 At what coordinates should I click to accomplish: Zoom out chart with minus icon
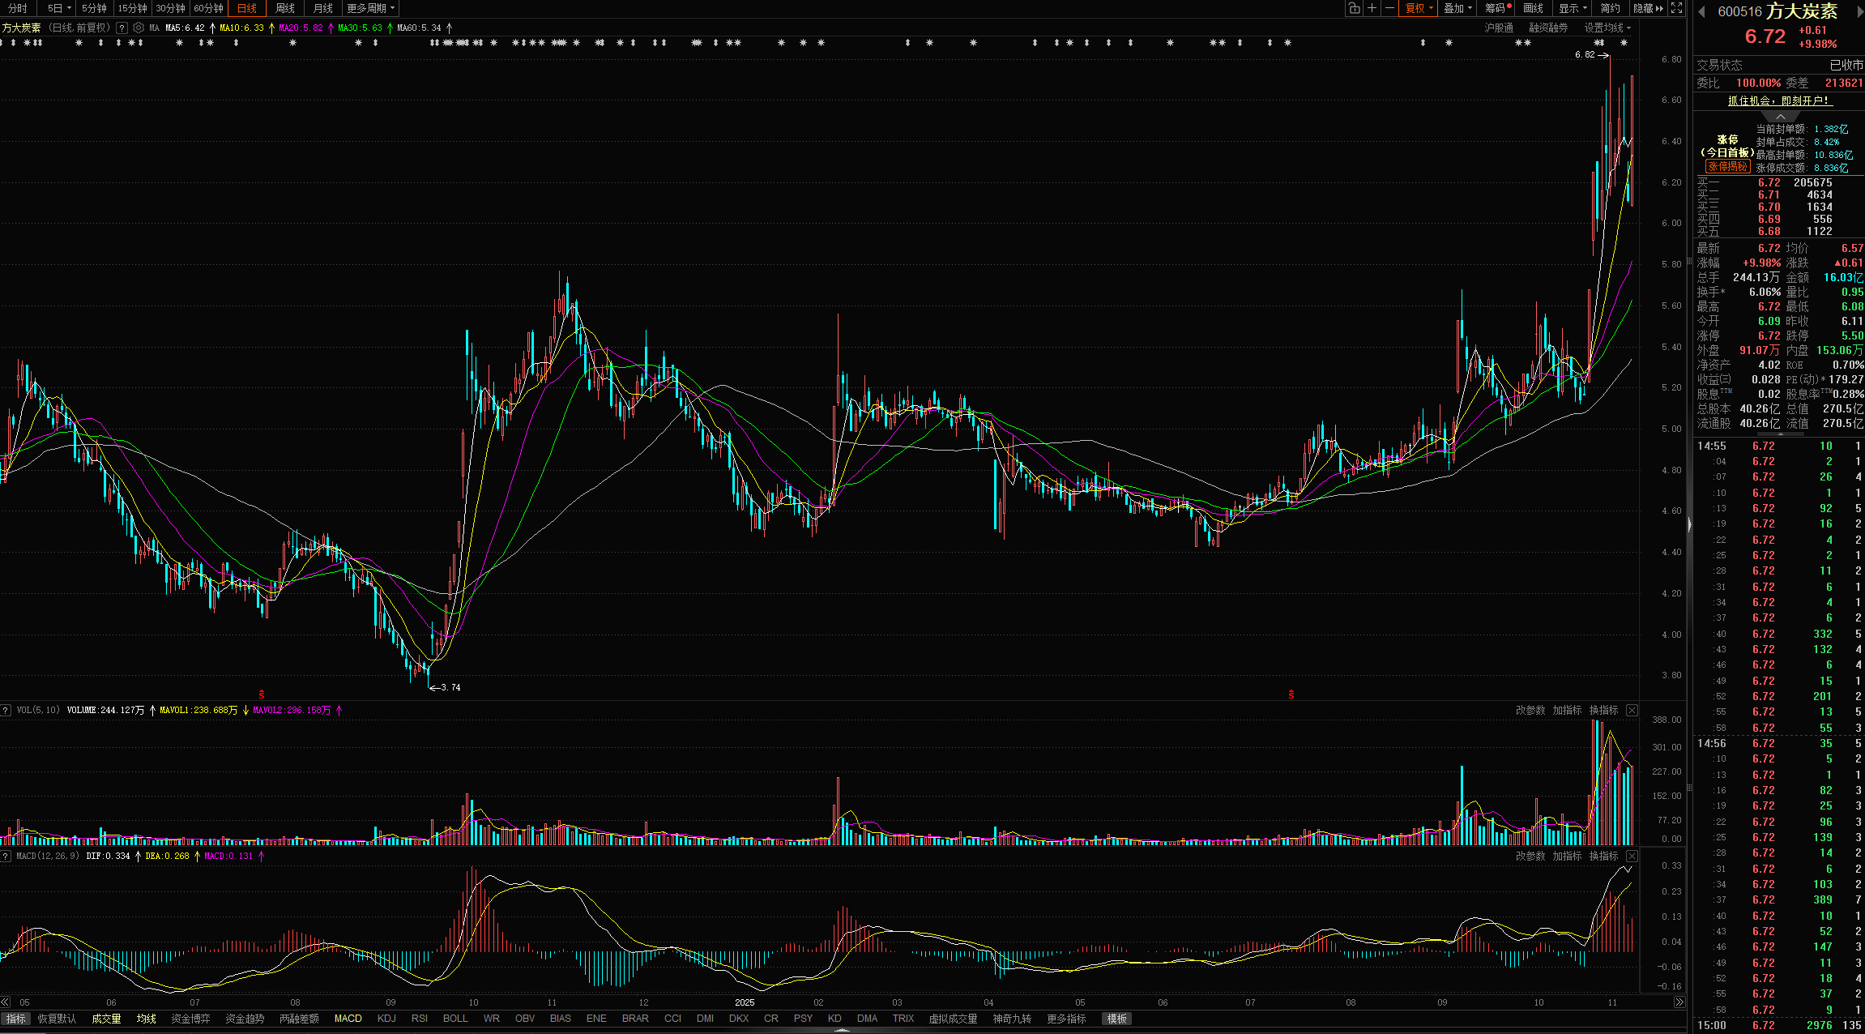click(x=1389, y=8)
